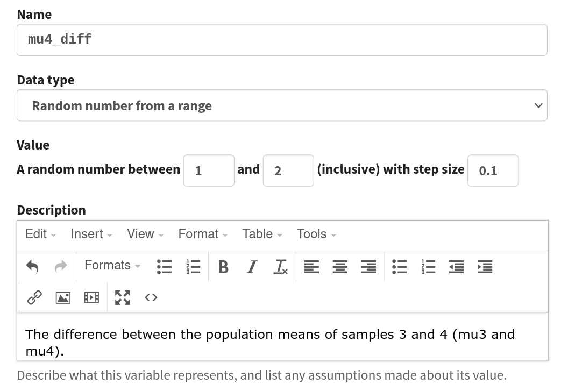Click the Name field containing mu4_diff
The image size is (568, 391).
click(282, 40)
